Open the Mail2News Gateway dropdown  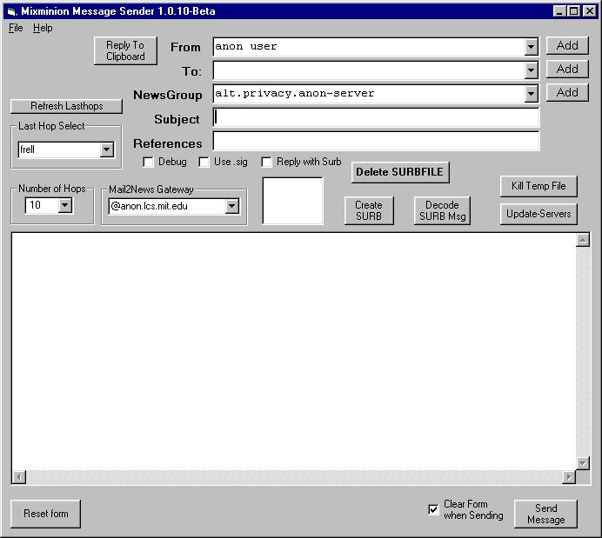[x=231, y=206]
